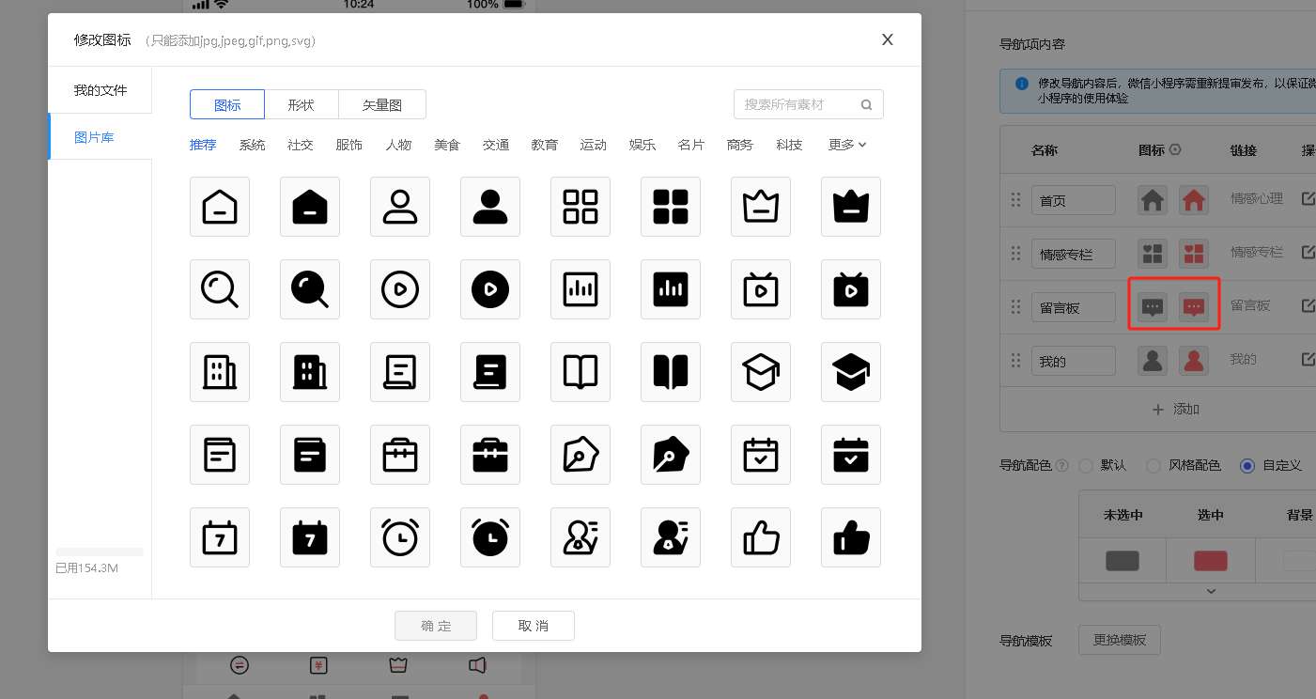Click the red selected icon for 我的
Screen dimensions: 1316x699
[x=1194, y=361]
